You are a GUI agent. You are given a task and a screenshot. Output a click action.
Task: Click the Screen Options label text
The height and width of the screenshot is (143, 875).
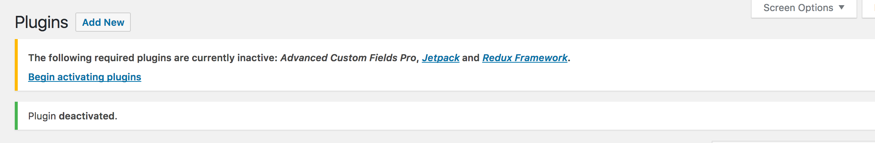(x=798, y=8)
